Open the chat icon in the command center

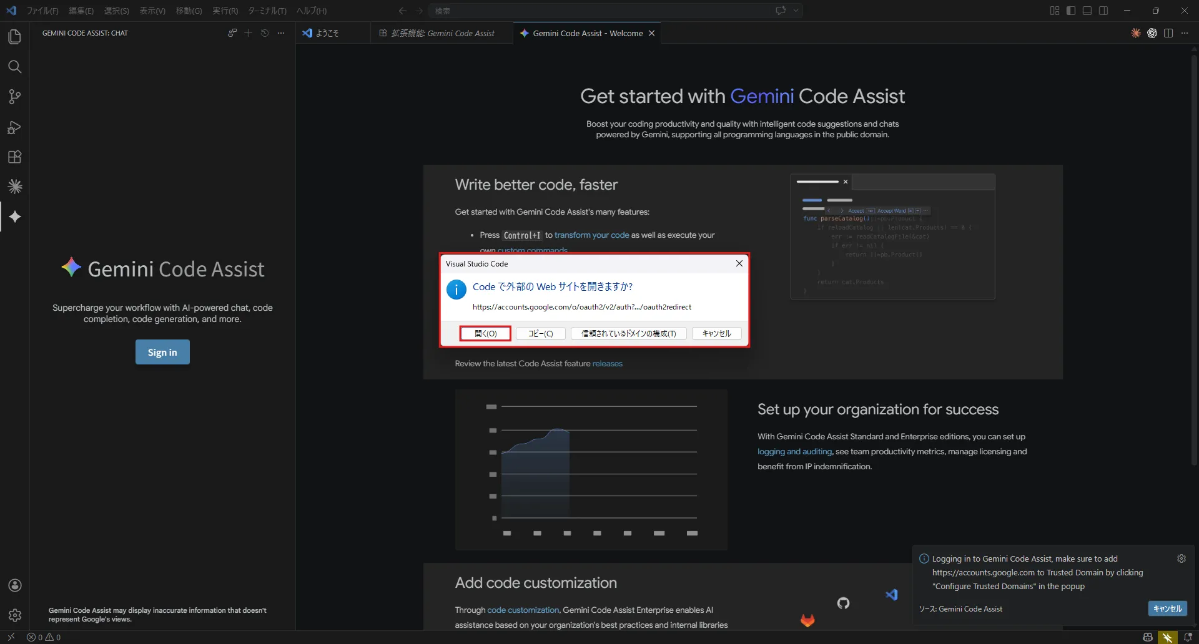pyautogui.click(x=781, y=11)
